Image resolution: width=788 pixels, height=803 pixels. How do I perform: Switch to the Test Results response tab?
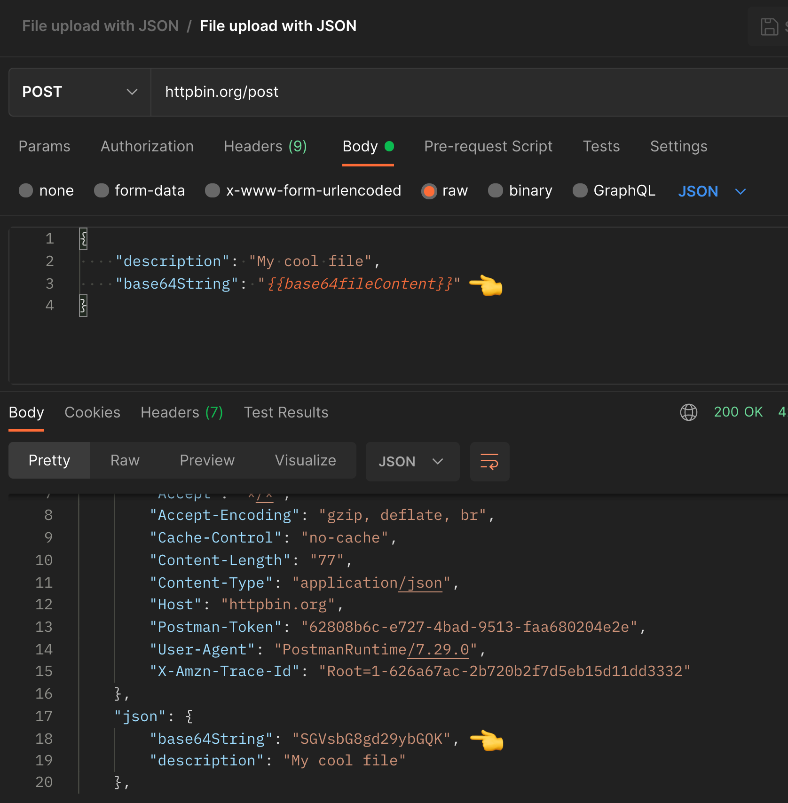click(x=286, y=412)
